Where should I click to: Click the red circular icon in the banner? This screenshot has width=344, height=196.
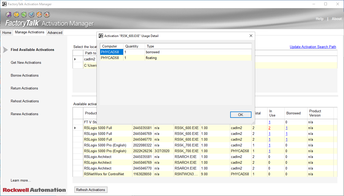tap(47, 14)
